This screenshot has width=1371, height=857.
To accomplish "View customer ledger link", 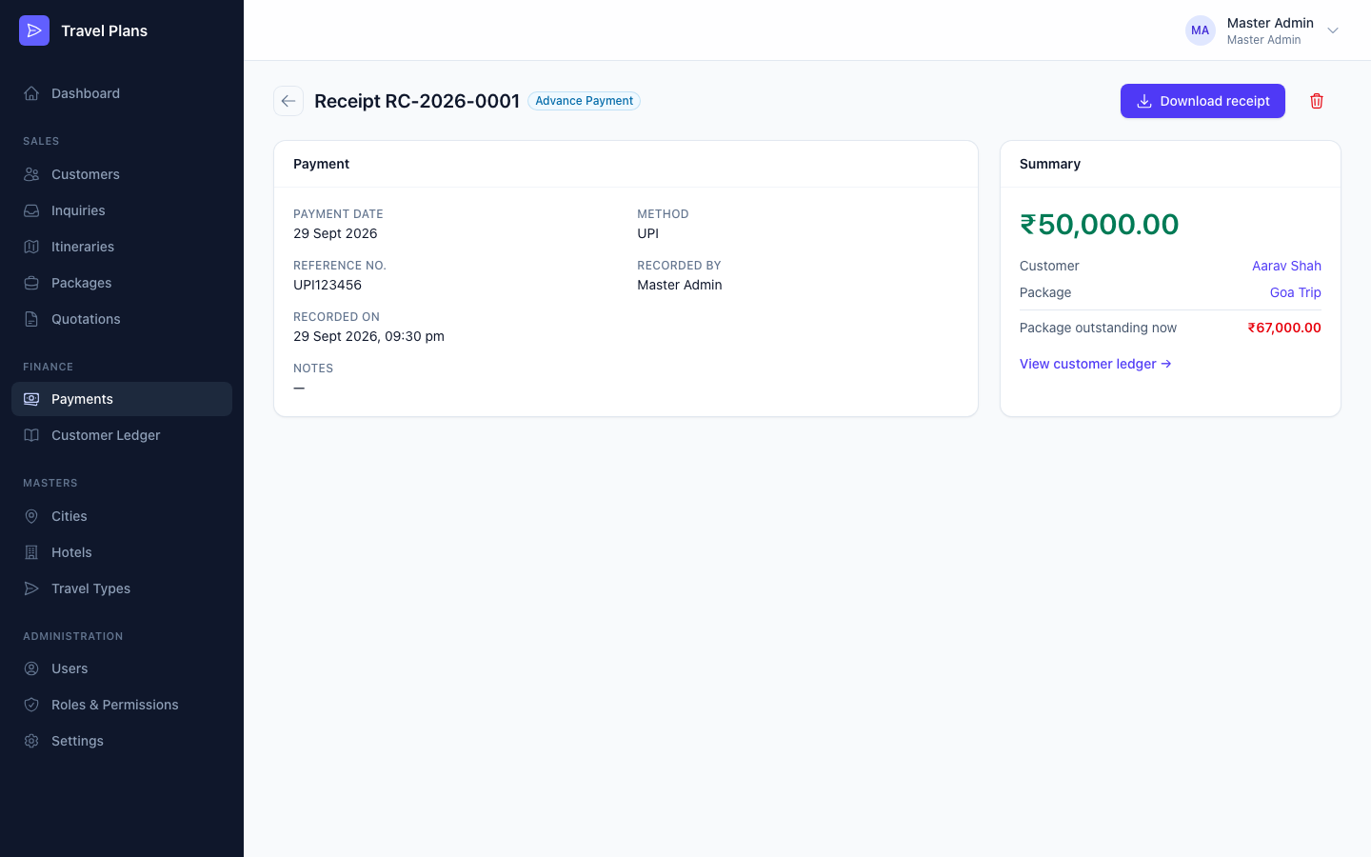I will tap(1095, 364).
